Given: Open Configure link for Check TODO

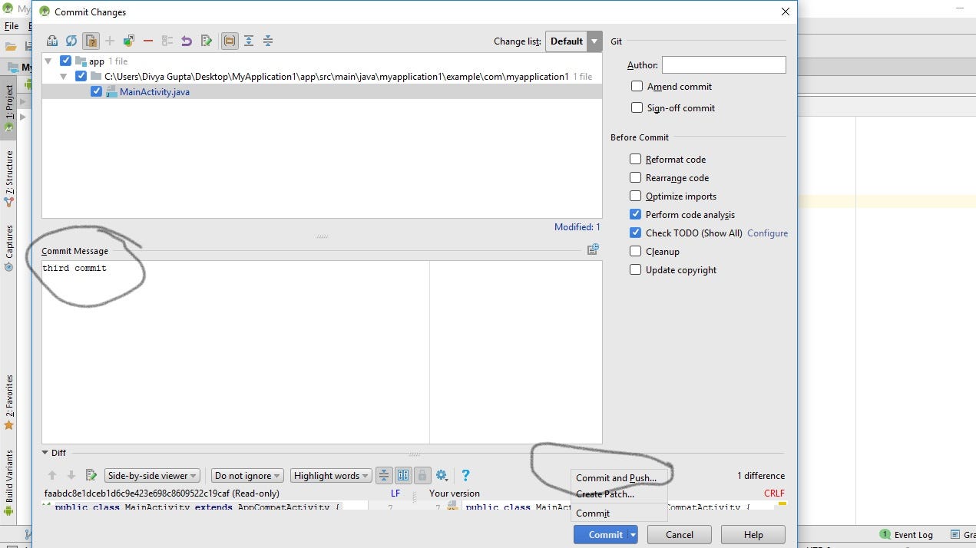Looking at the screenshot, I should 767,233.
